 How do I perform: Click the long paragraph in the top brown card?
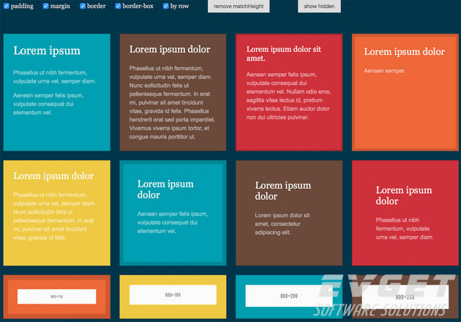coord(172,102)
